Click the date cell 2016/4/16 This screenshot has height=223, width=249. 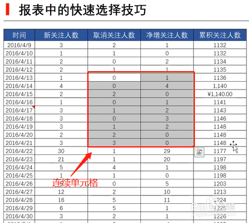pos(19,102)
